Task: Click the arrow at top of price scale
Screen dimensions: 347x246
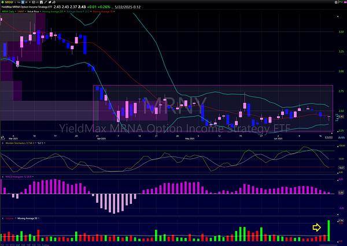Action: [x=338, y=16]
